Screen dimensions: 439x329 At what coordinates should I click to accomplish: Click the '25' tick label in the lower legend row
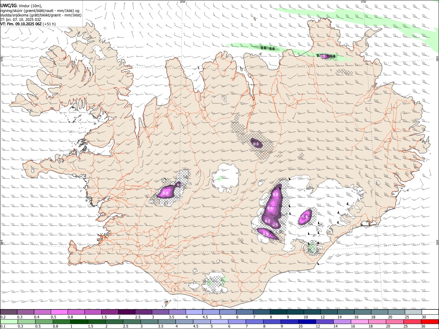(405, 327)
